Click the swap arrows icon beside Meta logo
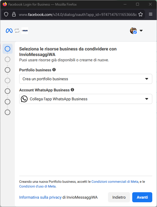This screenshot has width=157, height=207. coord(17,31)
